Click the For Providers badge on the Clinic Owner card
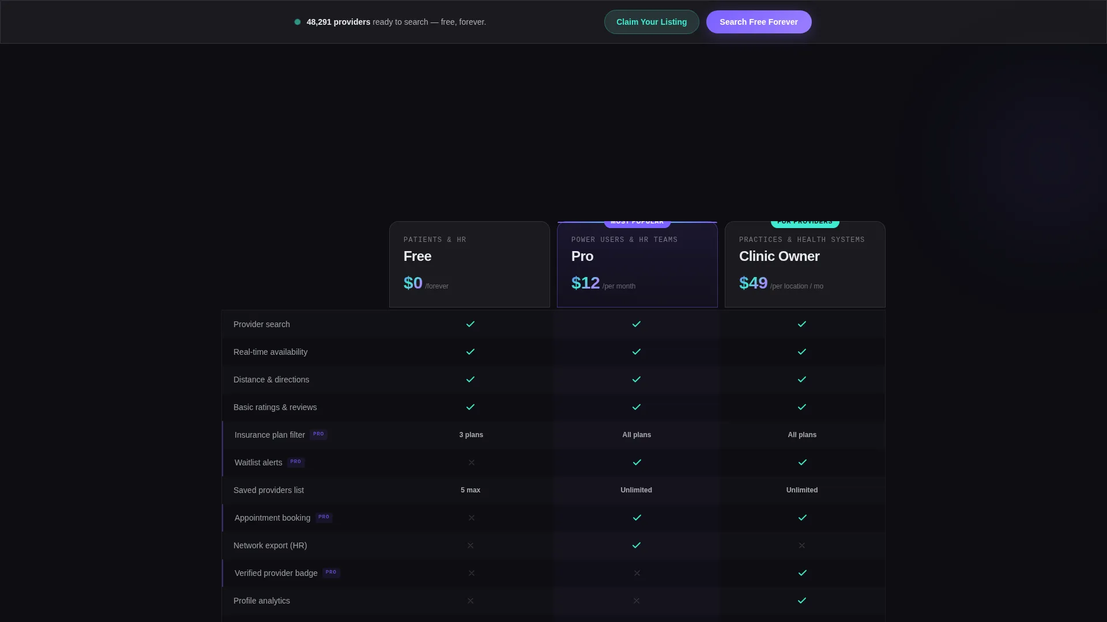The width and height of the screenshot is (1107, 622). click(805, 222)
